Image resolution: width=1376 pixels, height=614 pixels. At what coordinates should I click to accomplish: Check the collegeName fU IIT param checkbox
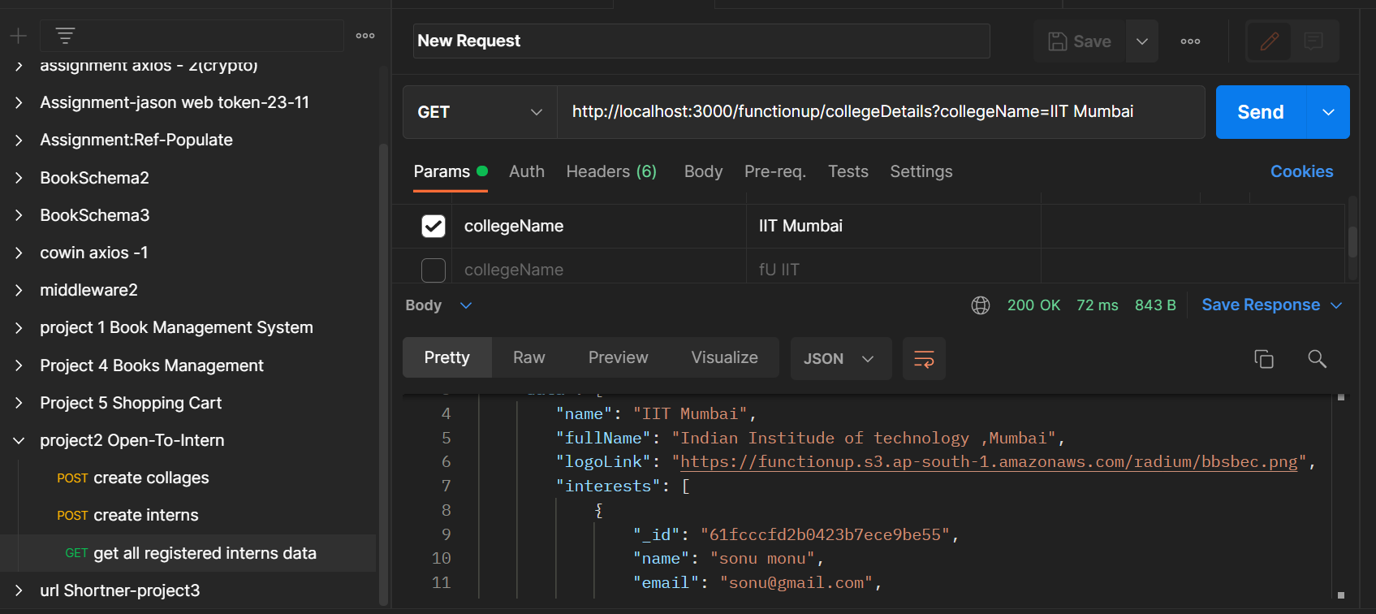[434, 270]
